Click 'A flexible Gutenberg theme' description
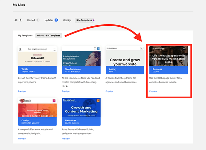206x150 pixels. 121,80
